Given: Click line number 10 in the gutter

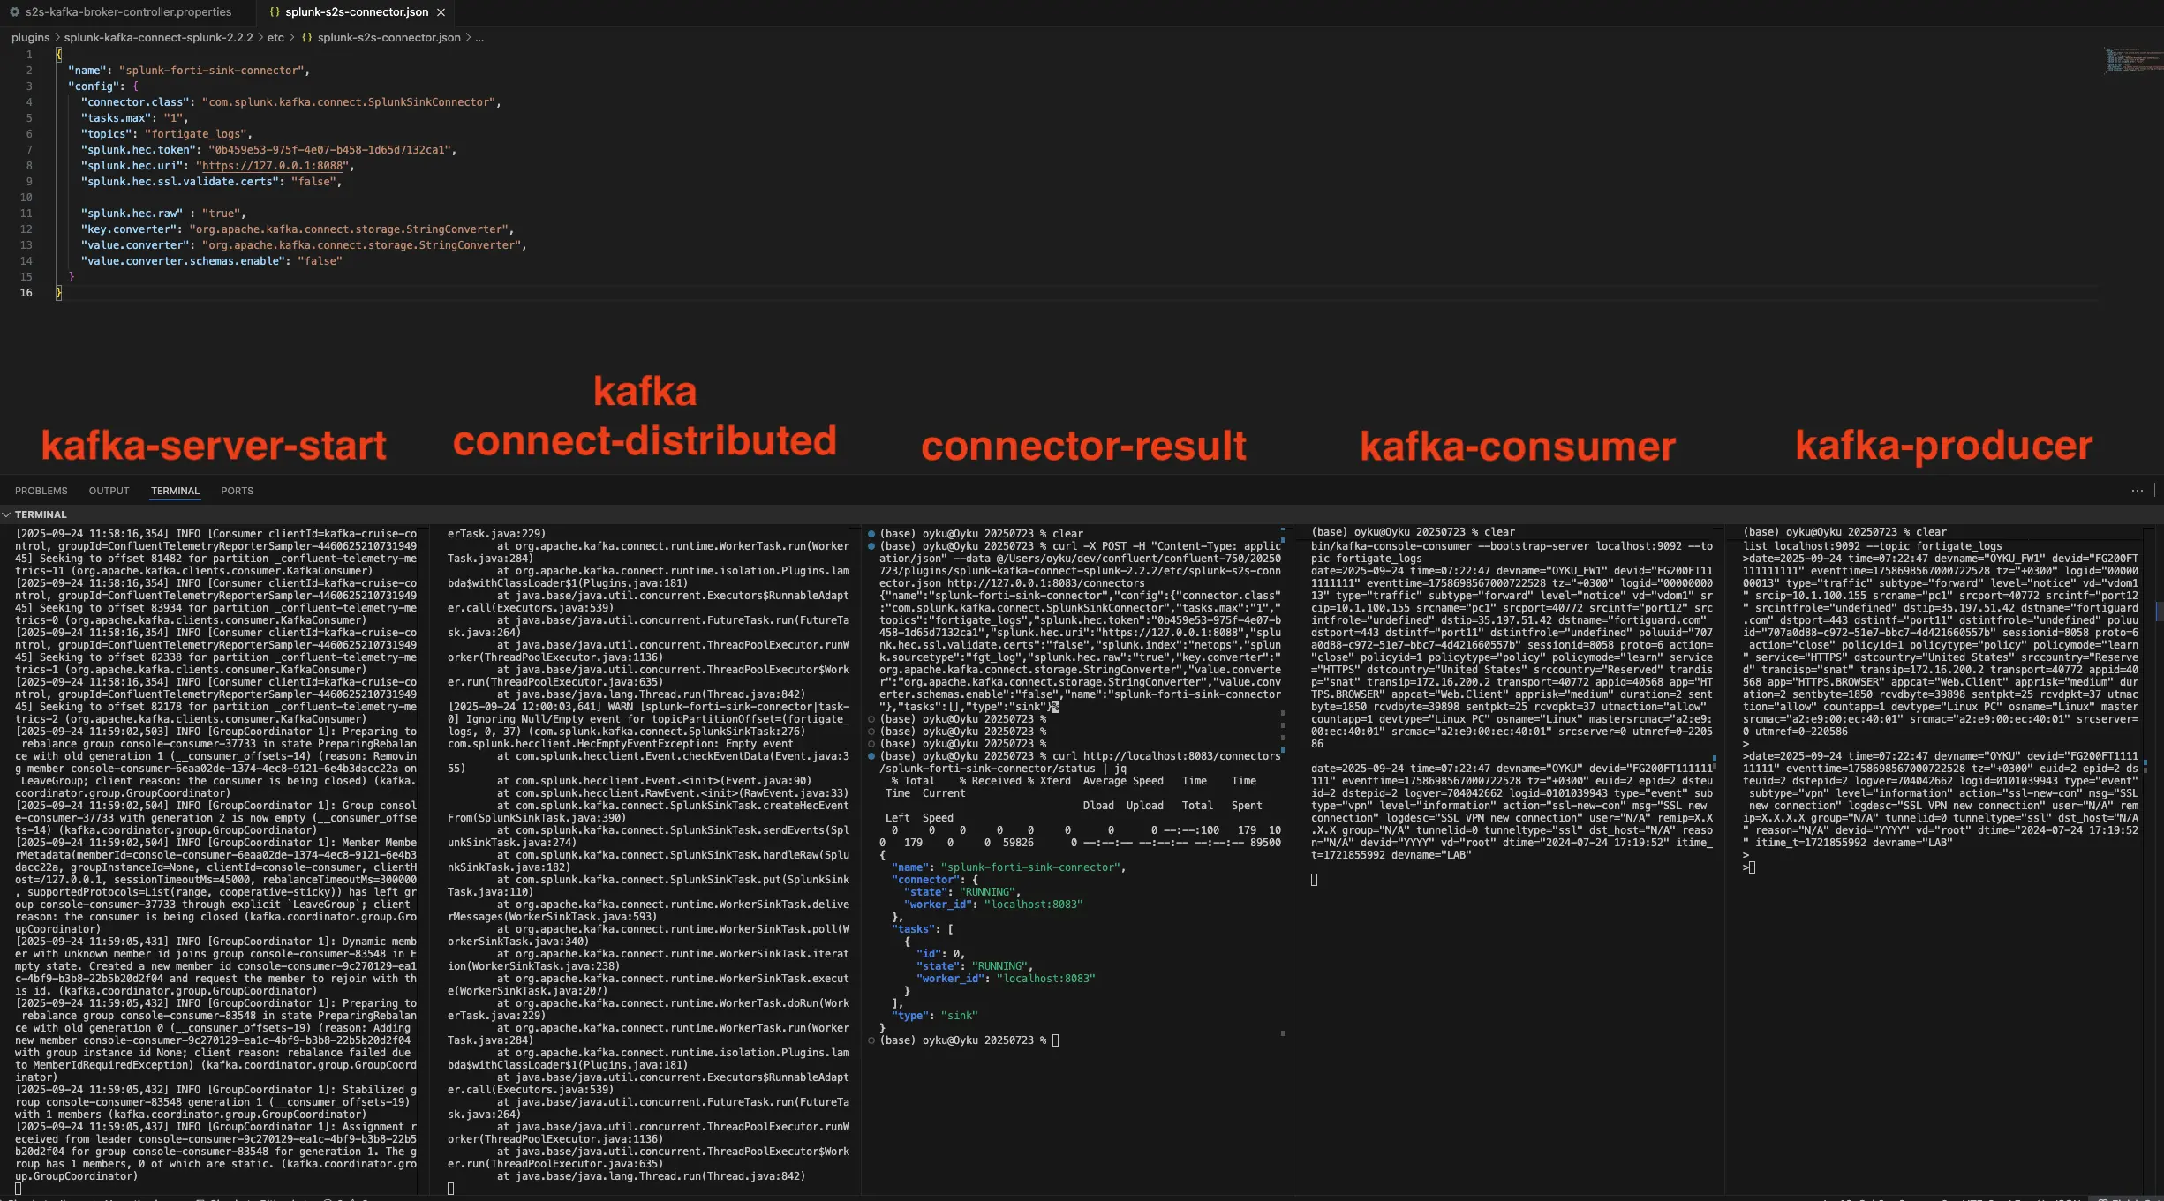Looking at the screenshot, I should [26, 198].
